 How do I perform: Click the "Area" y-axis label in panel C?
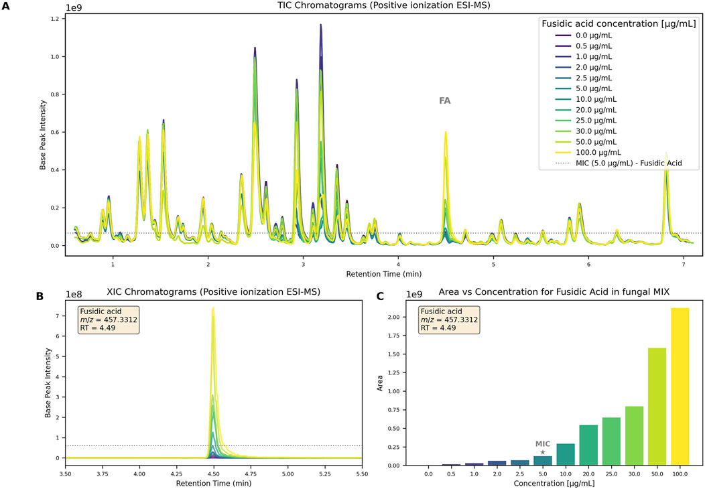click(380, 383)
